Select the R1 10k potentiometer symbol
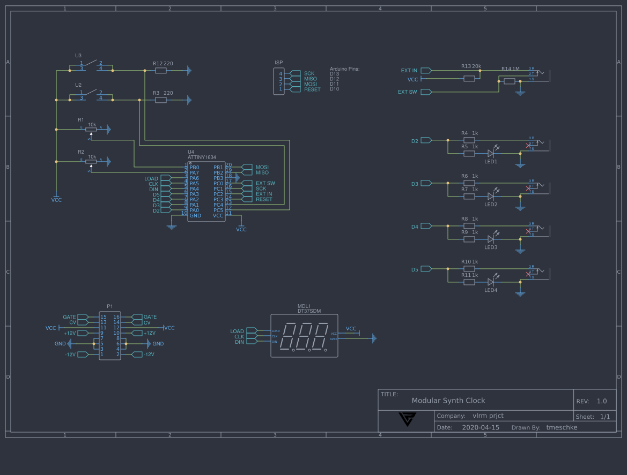The image size is (627, 475). pos(91,129)
